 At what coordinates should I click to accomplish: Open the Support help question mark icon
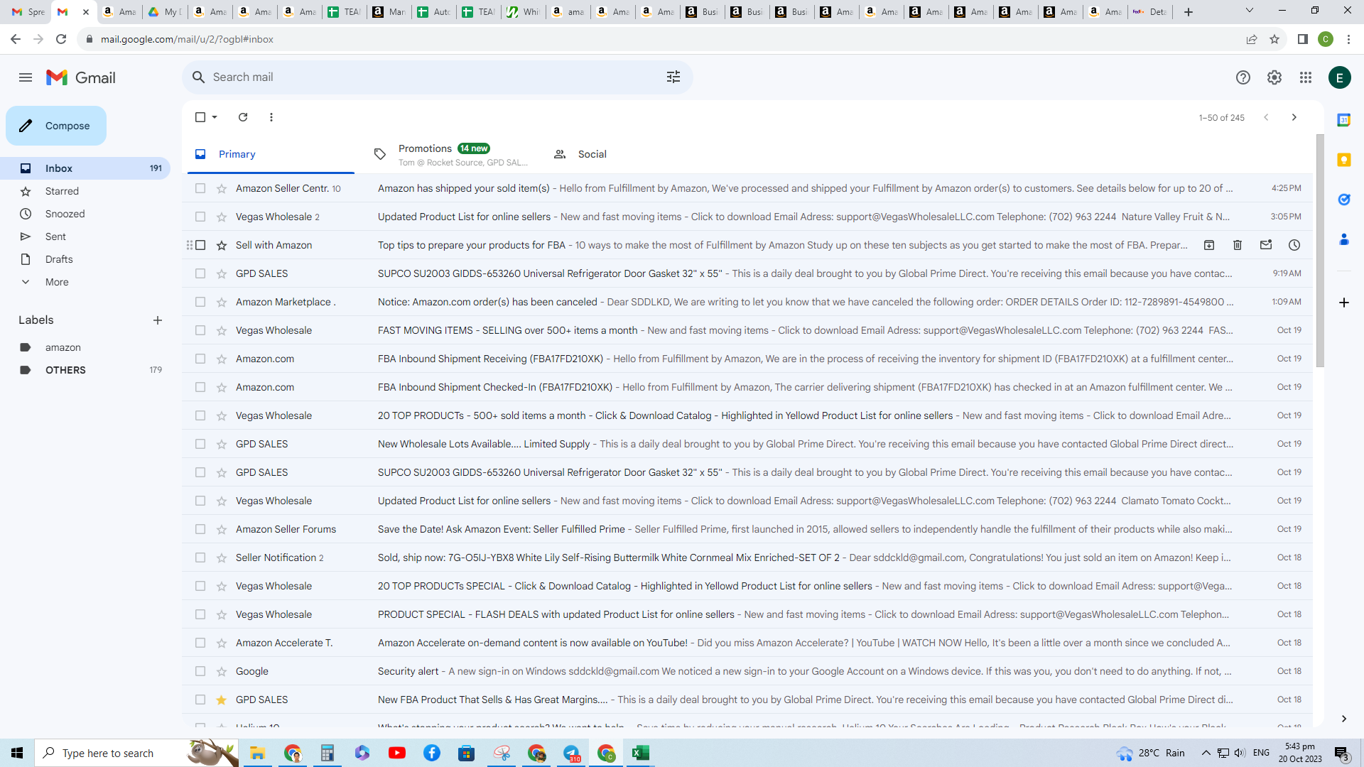click(x=1243, y=77)
